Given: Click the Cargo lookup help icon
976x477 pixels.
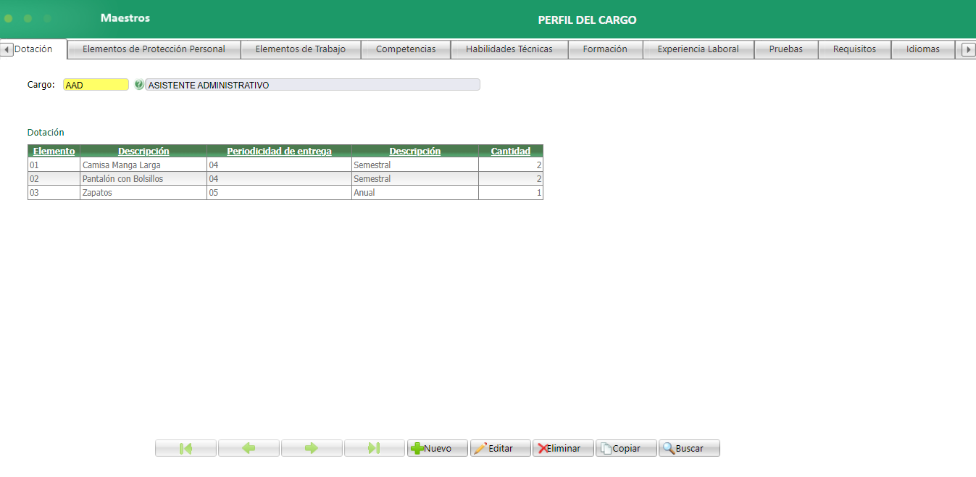Looking at the screenshot, I should [x=139, y=85].
